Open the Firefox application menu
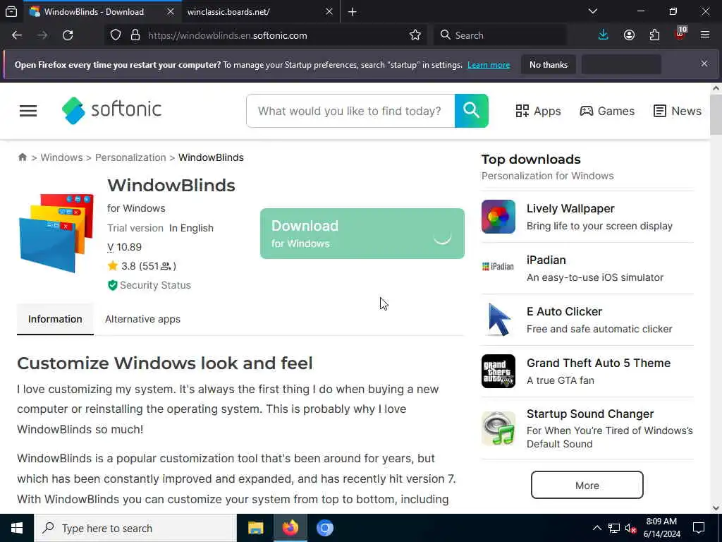722x542 pixels. 704,35
